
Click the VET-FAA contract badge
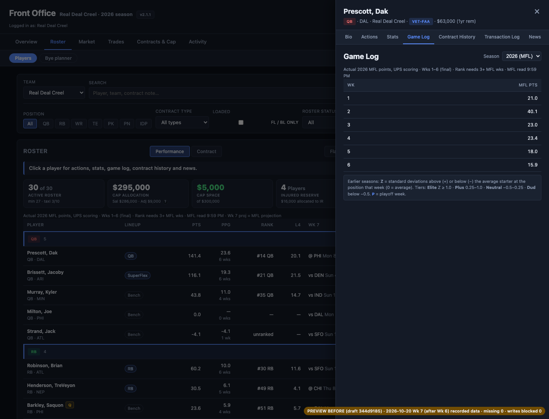(x=421, y=21)
